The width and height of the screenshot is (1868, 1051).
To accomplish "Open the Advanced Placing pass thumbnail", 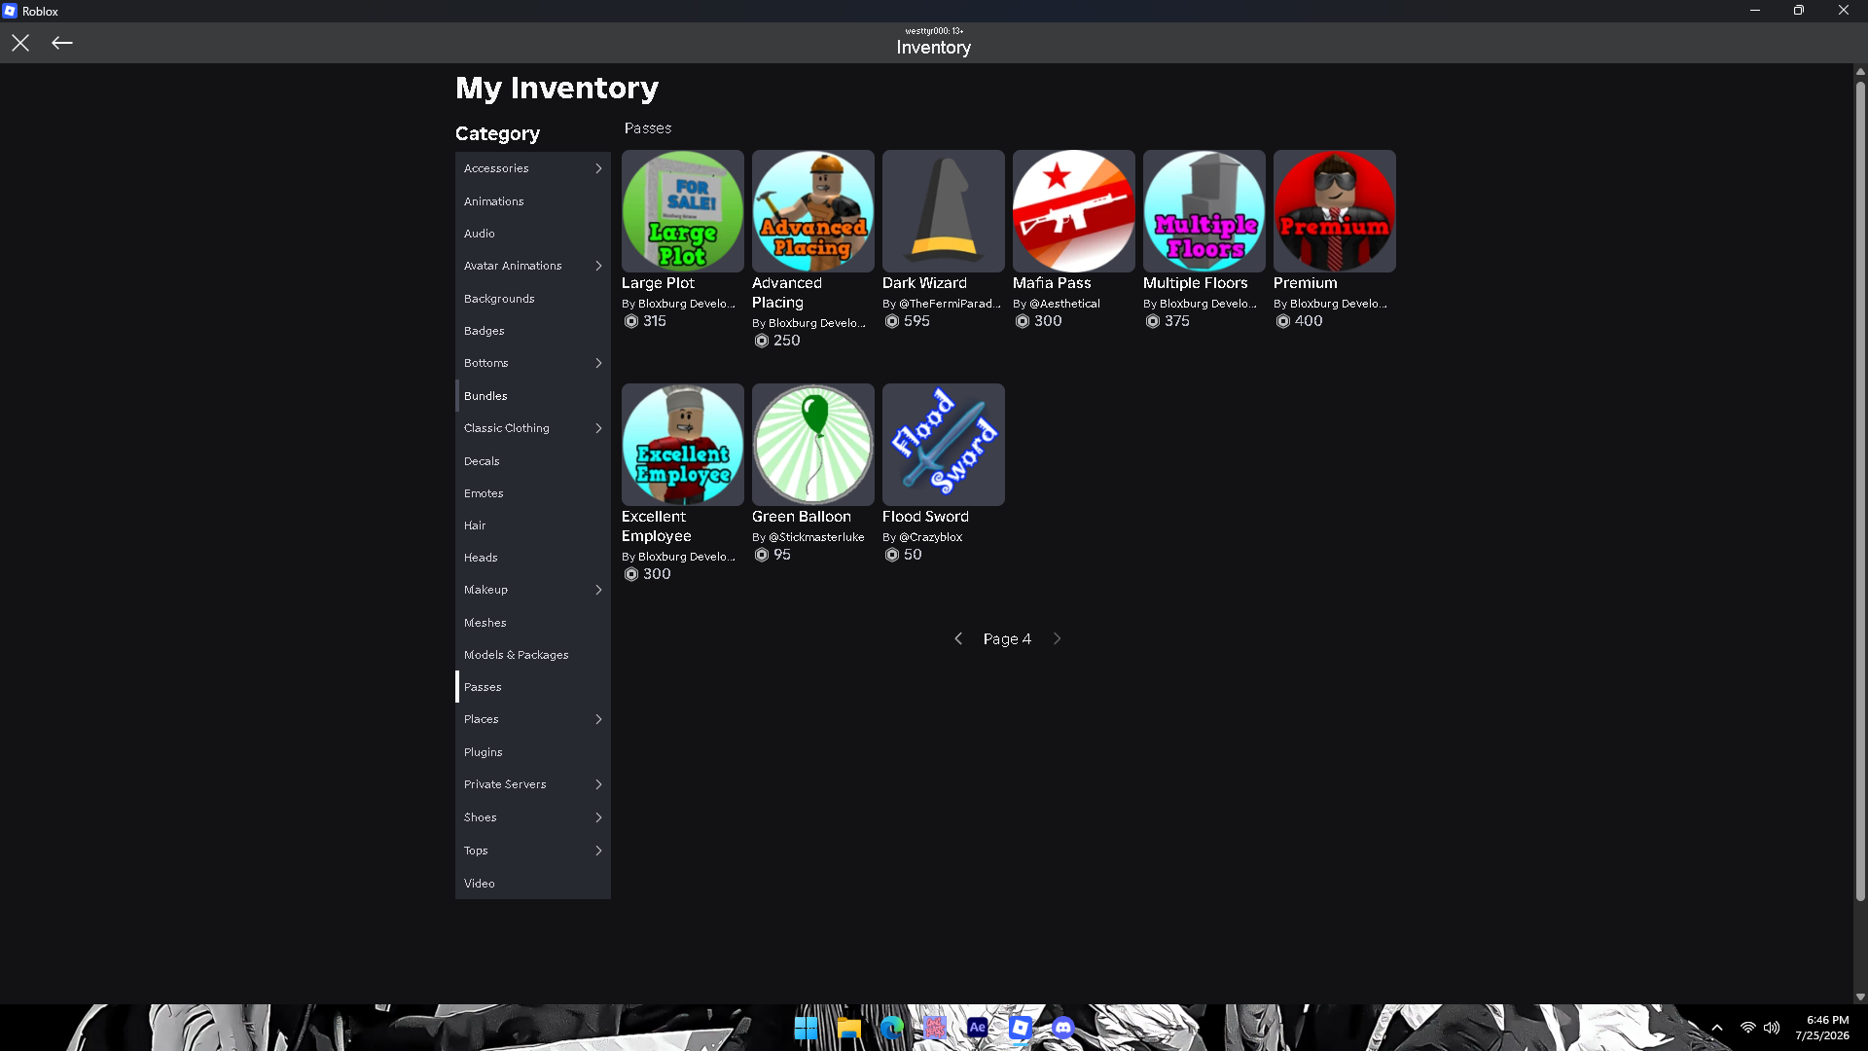I will [813, 211].
